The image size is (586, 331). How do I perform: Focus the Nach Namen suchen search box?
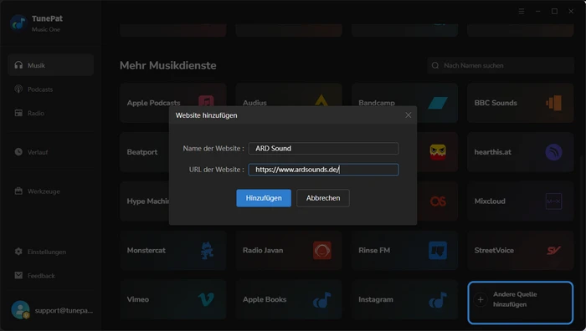(x=501, y=65)
